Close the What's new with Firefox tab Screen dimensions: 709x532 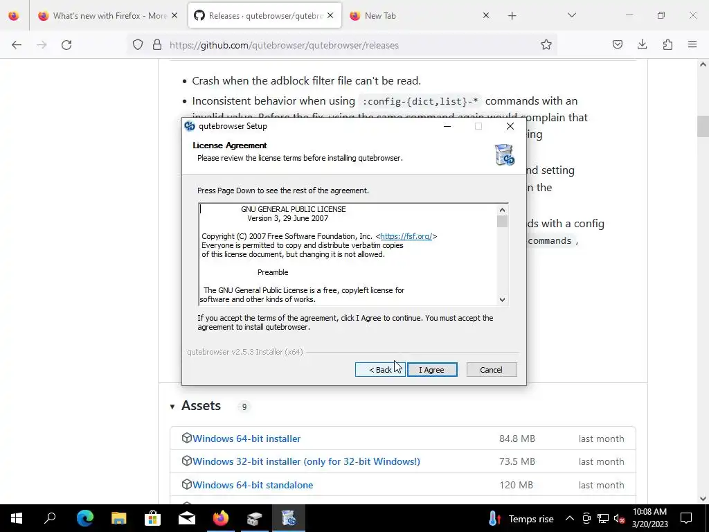tap(174, 15)
